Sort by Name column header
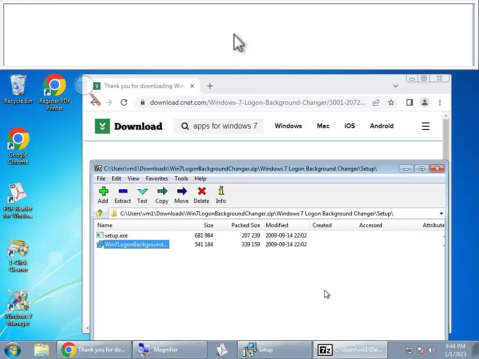 point(131,225)
